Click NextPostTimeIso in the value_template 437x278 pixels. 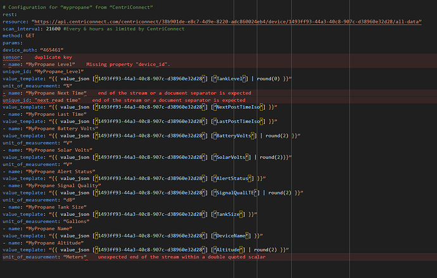pyautogui.click(x=238, y=107)
